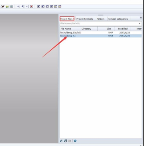Open project panel options via blue gear
The height and width of the screenshot is (146, 144).
75,141
